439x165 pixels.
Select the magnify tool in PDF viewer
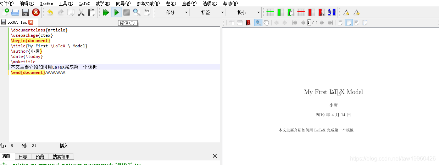pos(258,23)
